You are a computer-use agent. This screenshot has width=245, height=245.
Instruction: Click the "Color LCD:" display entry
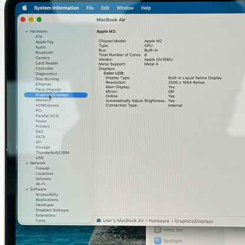click(x=114, y=73)
